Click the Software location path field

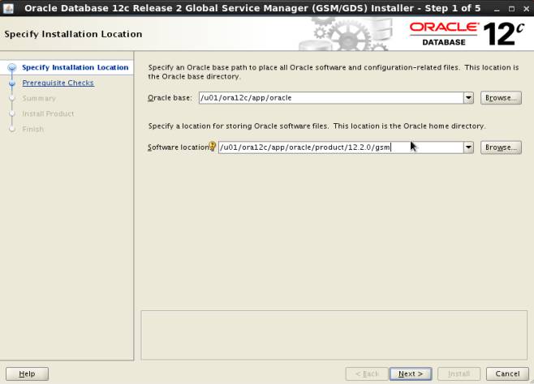(341, 147)
